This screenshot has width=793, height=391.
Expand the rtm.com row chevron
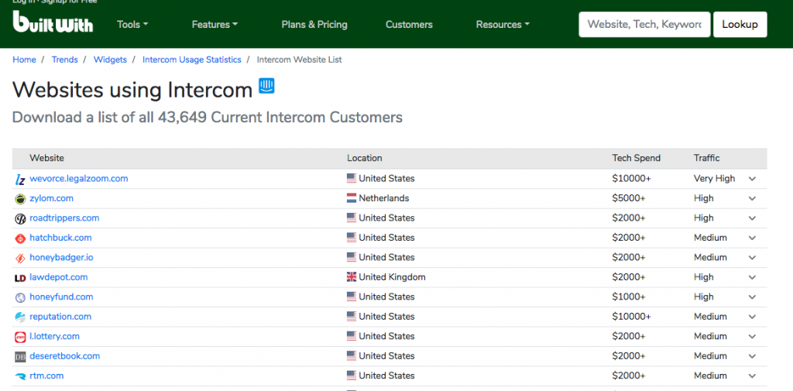(752, 376)
